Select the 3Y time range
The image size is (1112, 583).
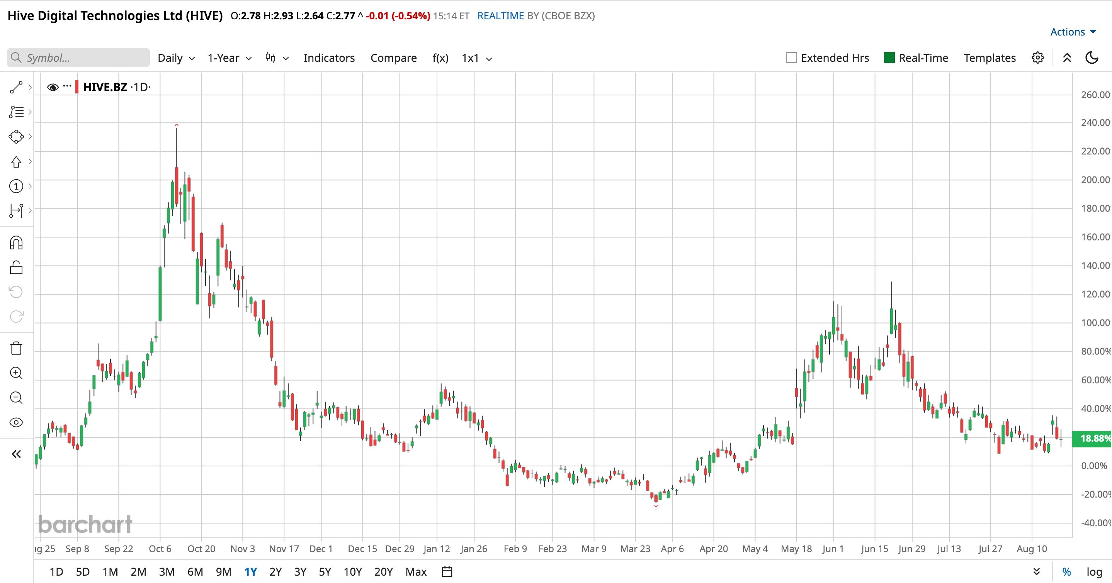pyautogui.click(x=300, y=572)
